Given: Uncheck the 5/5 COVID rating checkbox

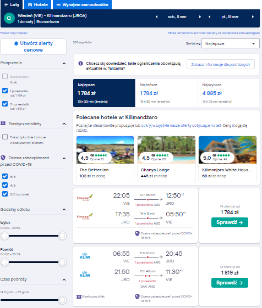Looking at the screenshot, I should tap(5, 176).
